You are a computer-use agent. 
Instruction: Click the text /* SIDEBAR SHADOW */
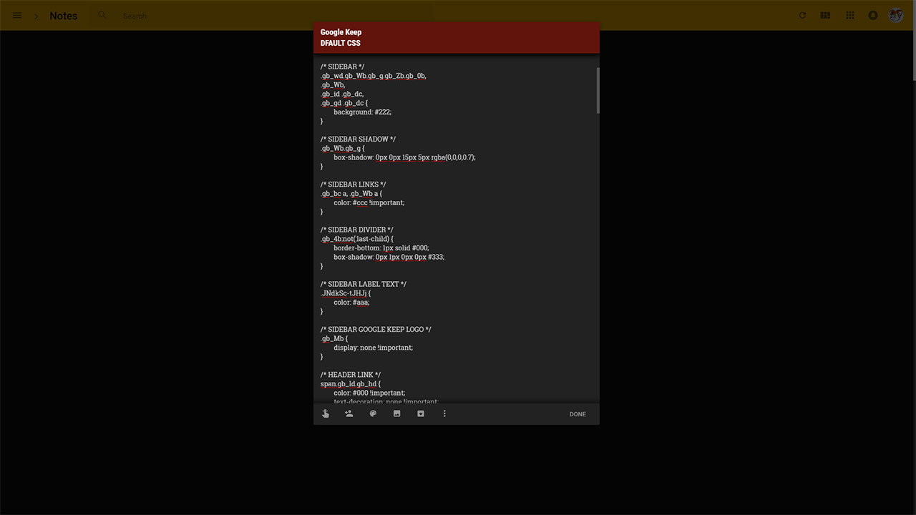358,139
